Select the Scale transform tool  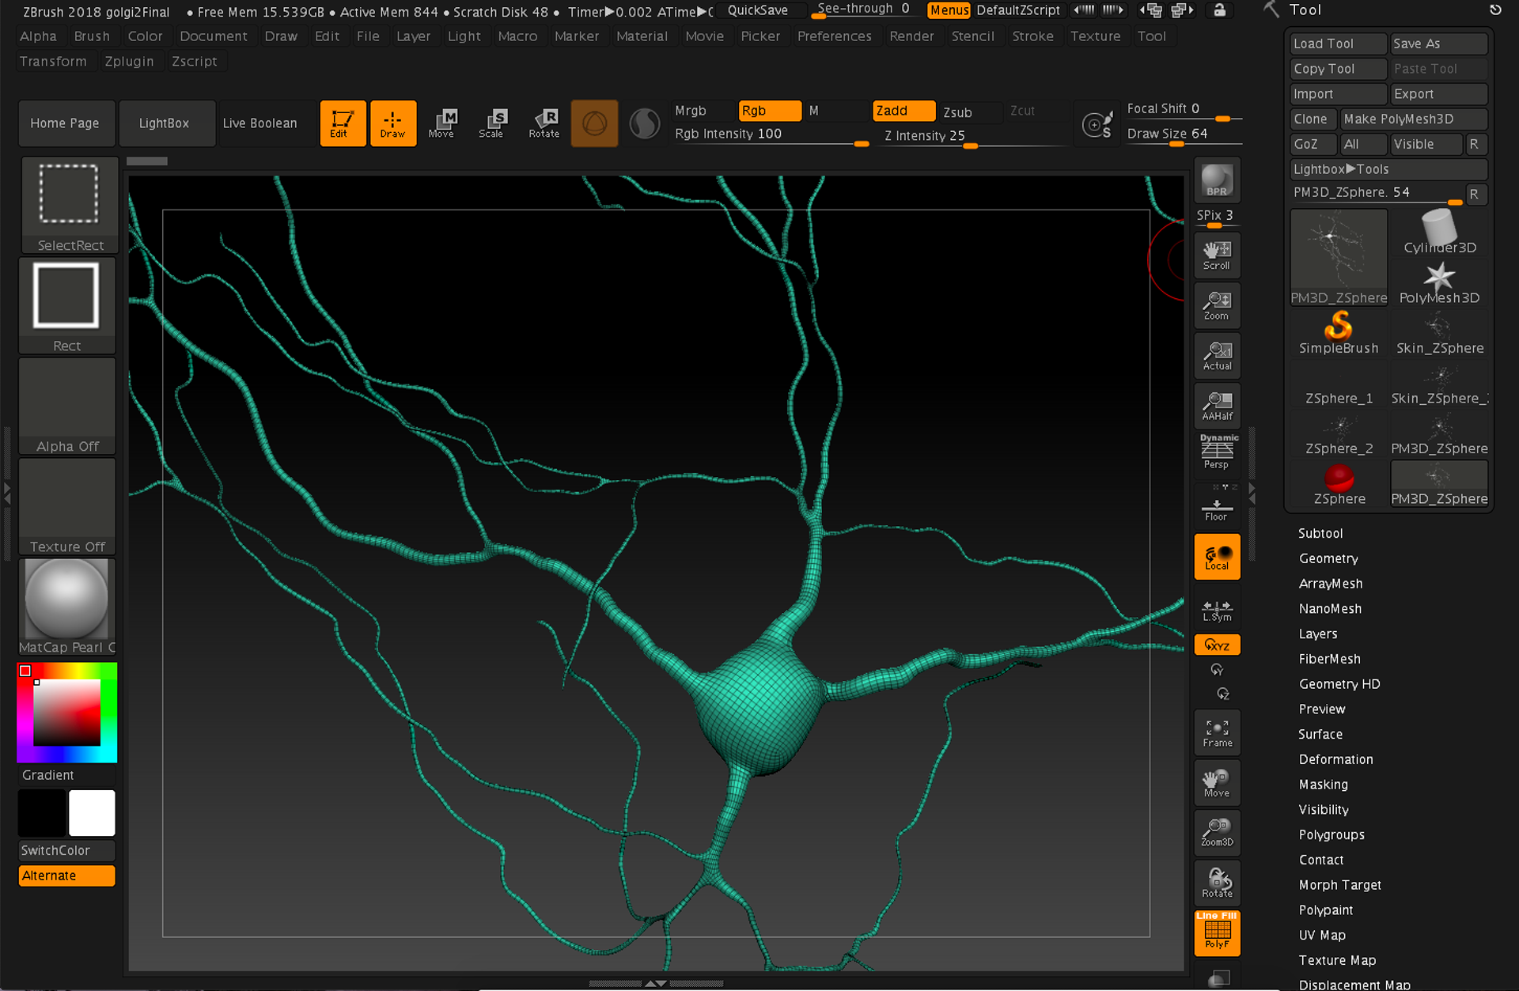pyautogui.click(x=491, y=123)
